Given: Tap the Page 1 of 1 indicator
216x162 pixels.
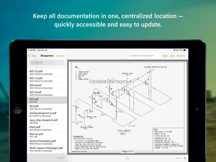Looking at the screenshot, I should tap(128, 151).
